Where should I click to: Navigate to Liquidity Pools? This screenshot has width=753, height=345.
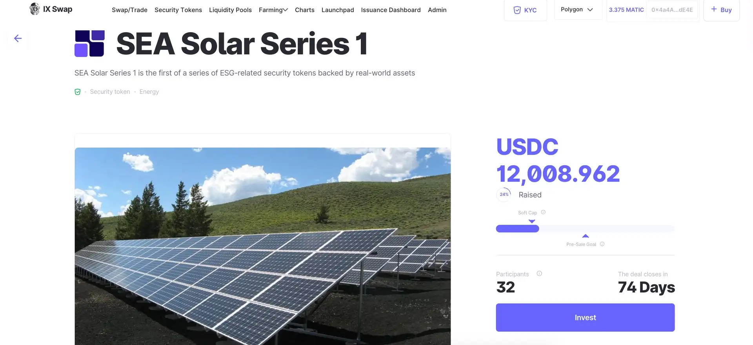click(x=230, y=10)
